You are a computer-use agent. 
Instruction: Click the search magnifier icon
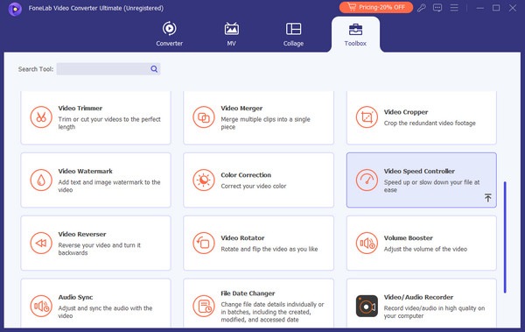tap(154, 68)
